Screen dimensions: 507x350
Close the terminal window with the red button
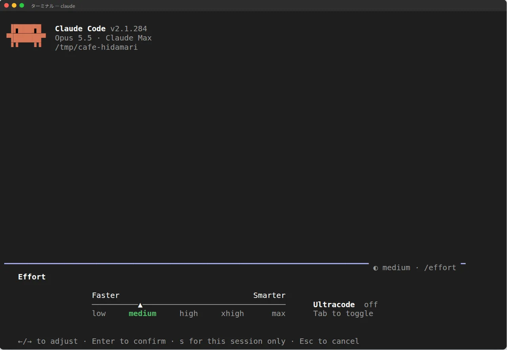[6, 6]
